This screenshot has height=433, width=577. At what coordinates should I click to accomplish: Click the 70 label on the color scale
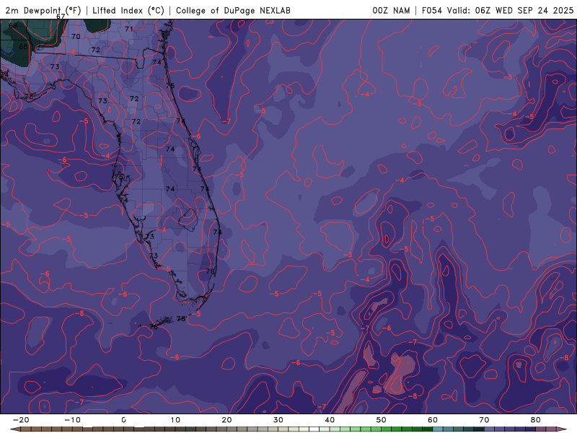484,420
